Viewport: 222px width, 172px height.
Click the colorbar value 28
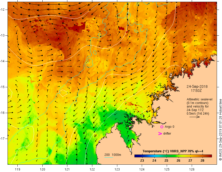click(203, 161)
